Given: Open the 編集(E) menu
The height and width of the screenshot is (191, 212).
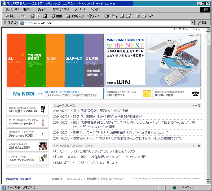Looking at the screenshot, I should click(x=28, y=9).
